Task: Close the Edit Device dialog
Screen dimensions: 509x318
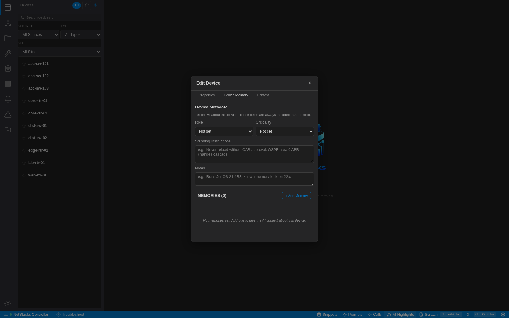Action: click(x=310, y=83)
